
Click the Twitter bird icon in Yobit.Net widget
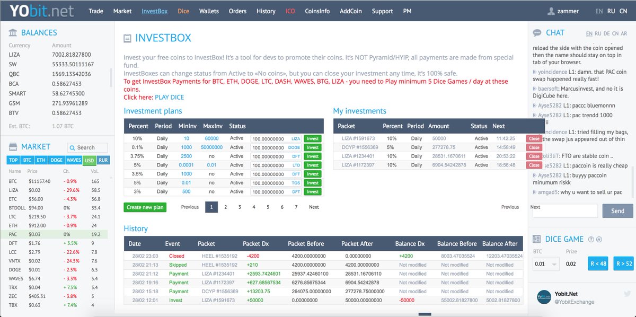[x=626, y=294]
